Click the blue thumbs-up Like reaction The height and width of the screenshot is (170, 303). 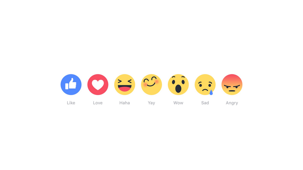pos(71,85)
